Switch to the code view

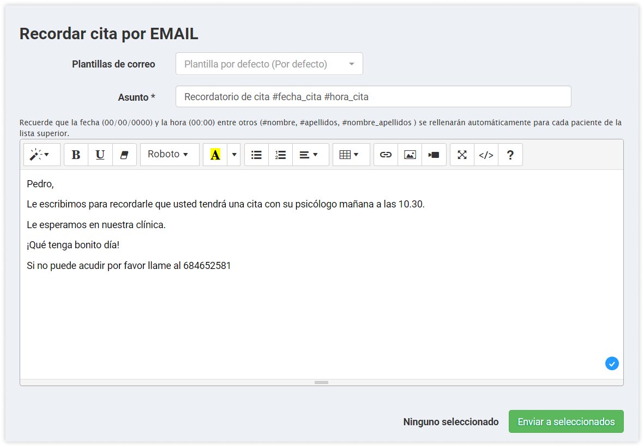click(x=486, y=155)
